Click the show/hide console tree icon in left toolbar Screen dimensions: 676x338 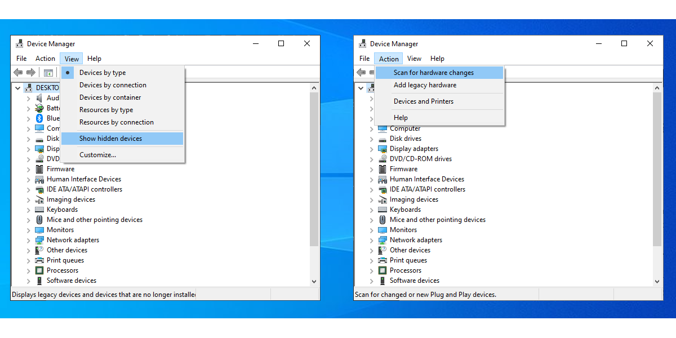tap(48, 73)
